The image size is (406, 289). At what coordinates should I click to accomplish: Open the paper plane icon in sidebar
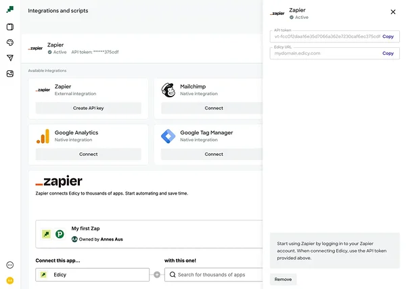click(x=10, y=58)
